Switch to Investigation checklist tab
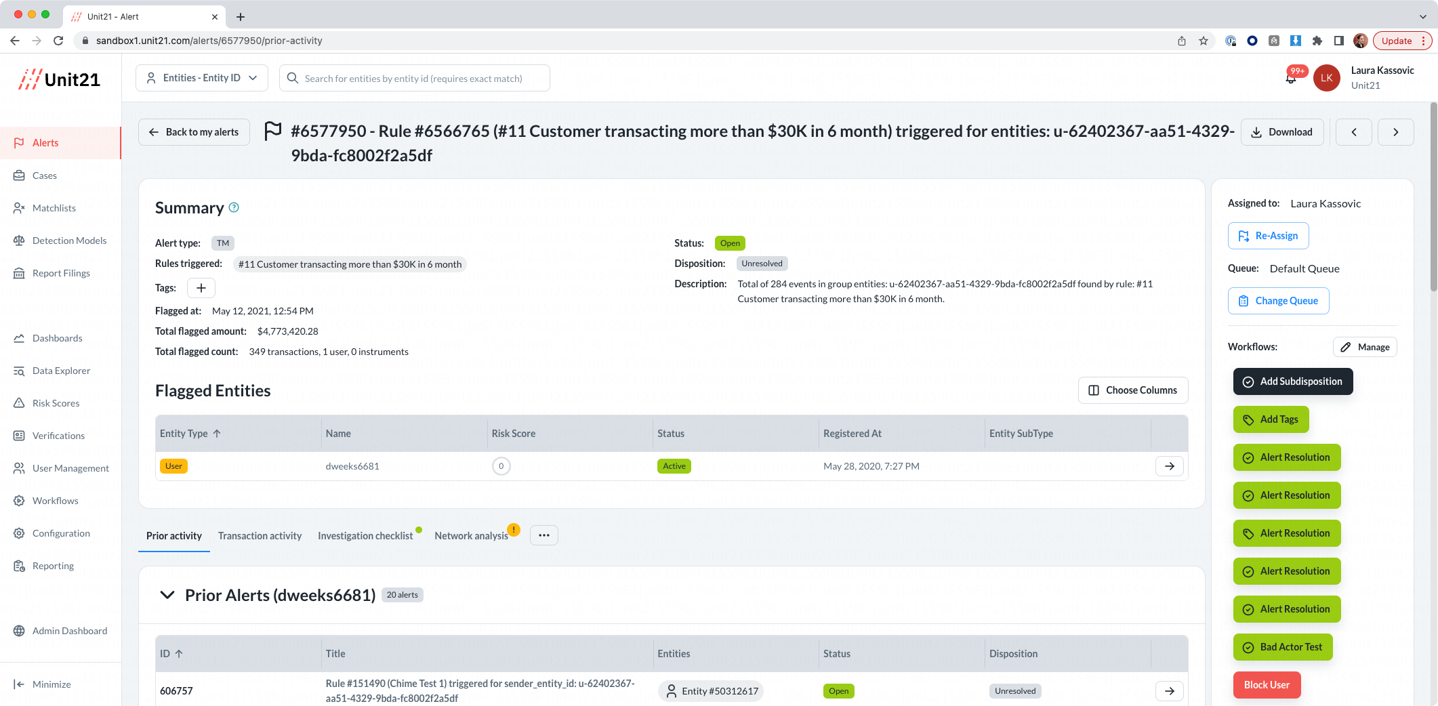The height and width of the screenshot is (706, 1438). 365,536
